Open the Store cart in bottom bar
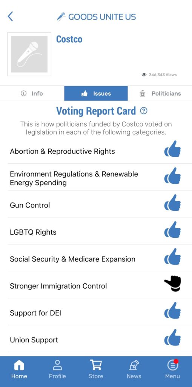Image resolution: width=192 pixels, height=387 pixels. pyautogui.click(x=96, y=369)
